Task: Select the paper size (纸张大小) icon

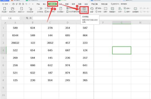Action: tap(21, 10)
